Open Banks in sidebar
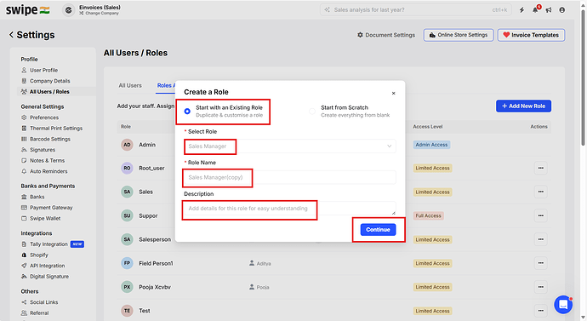Viewport: 587px width, 321px height. [33, 197]
